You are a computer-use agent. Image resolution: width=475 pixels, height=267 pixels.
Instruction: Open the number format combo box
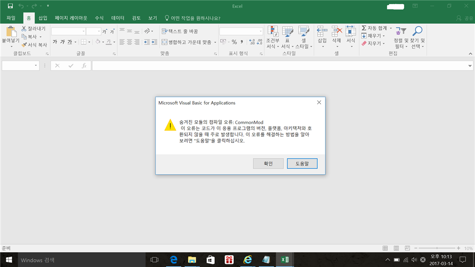click(x=241, y=31)
